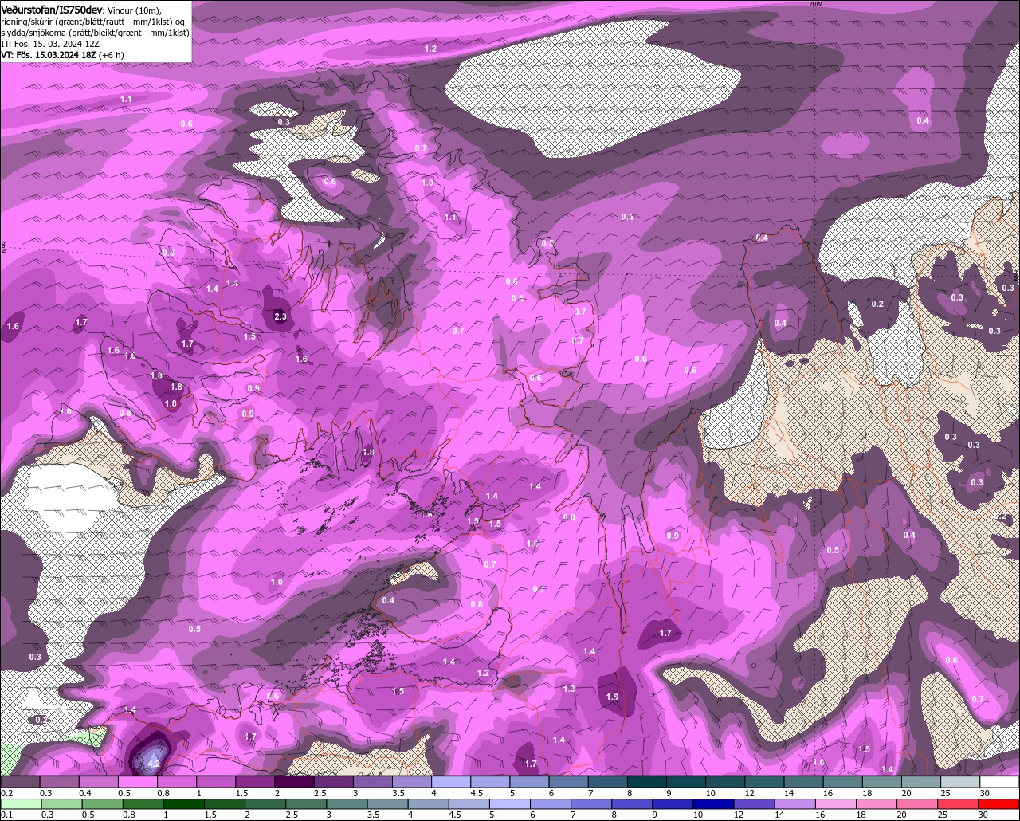The width and height of the screenshot is (1020, 821).
Task: Click the dark teal swatch labeled 8 in the upper legend
Action: 646,782
